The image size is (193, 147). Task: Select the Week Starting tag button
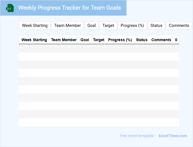click(35, 26)
